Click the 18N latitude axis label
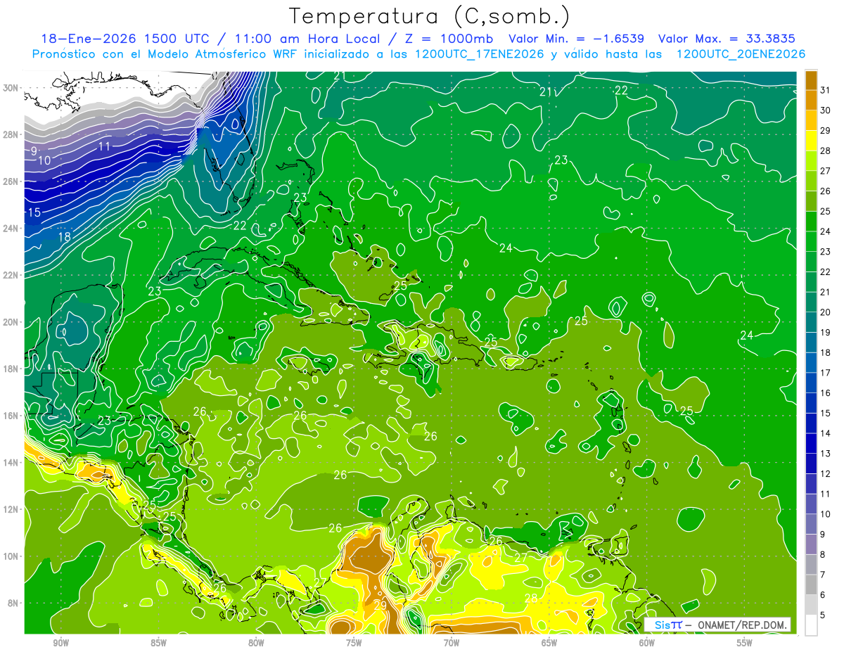The width and height of the screenshot is (844, 652). (x=11, y=369)
